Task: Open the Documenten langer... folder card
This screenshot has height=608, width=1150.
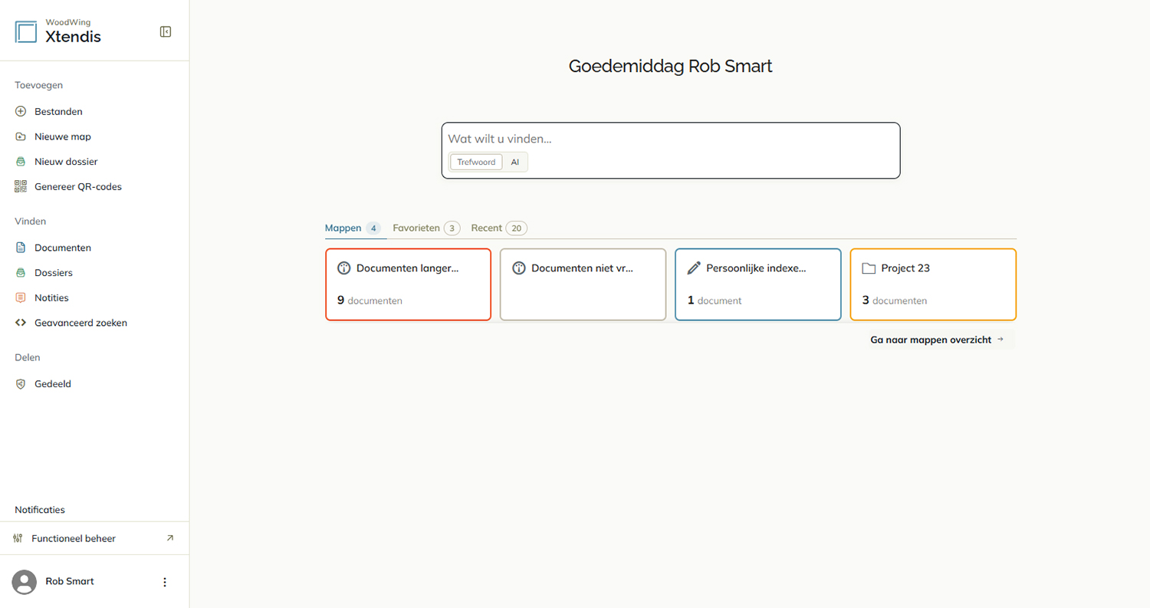Action: tap(409, 284)
